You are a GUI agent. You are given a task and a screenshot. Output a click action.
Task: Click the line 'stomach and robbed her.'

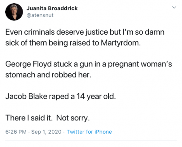tap(48, 75)
